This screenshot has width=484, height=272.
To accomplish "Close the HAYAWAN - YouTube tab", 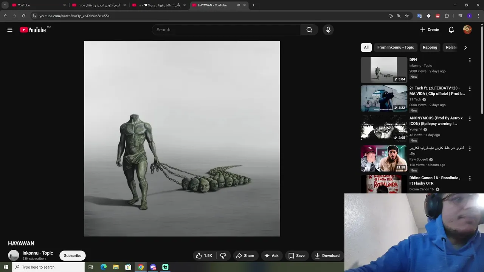I will click(244, 5).
